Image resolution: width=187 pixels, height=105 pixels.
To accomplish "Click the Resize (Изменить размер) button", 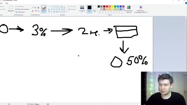I will [x=22, y=9].
